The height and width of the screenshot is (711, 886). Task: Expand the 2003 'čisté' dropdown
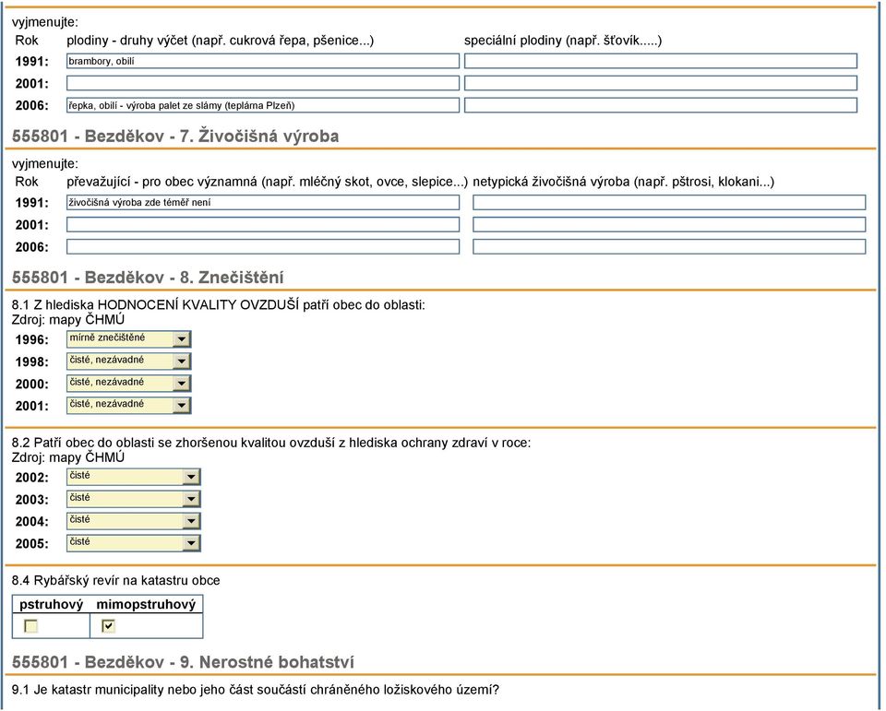[133, 499]
